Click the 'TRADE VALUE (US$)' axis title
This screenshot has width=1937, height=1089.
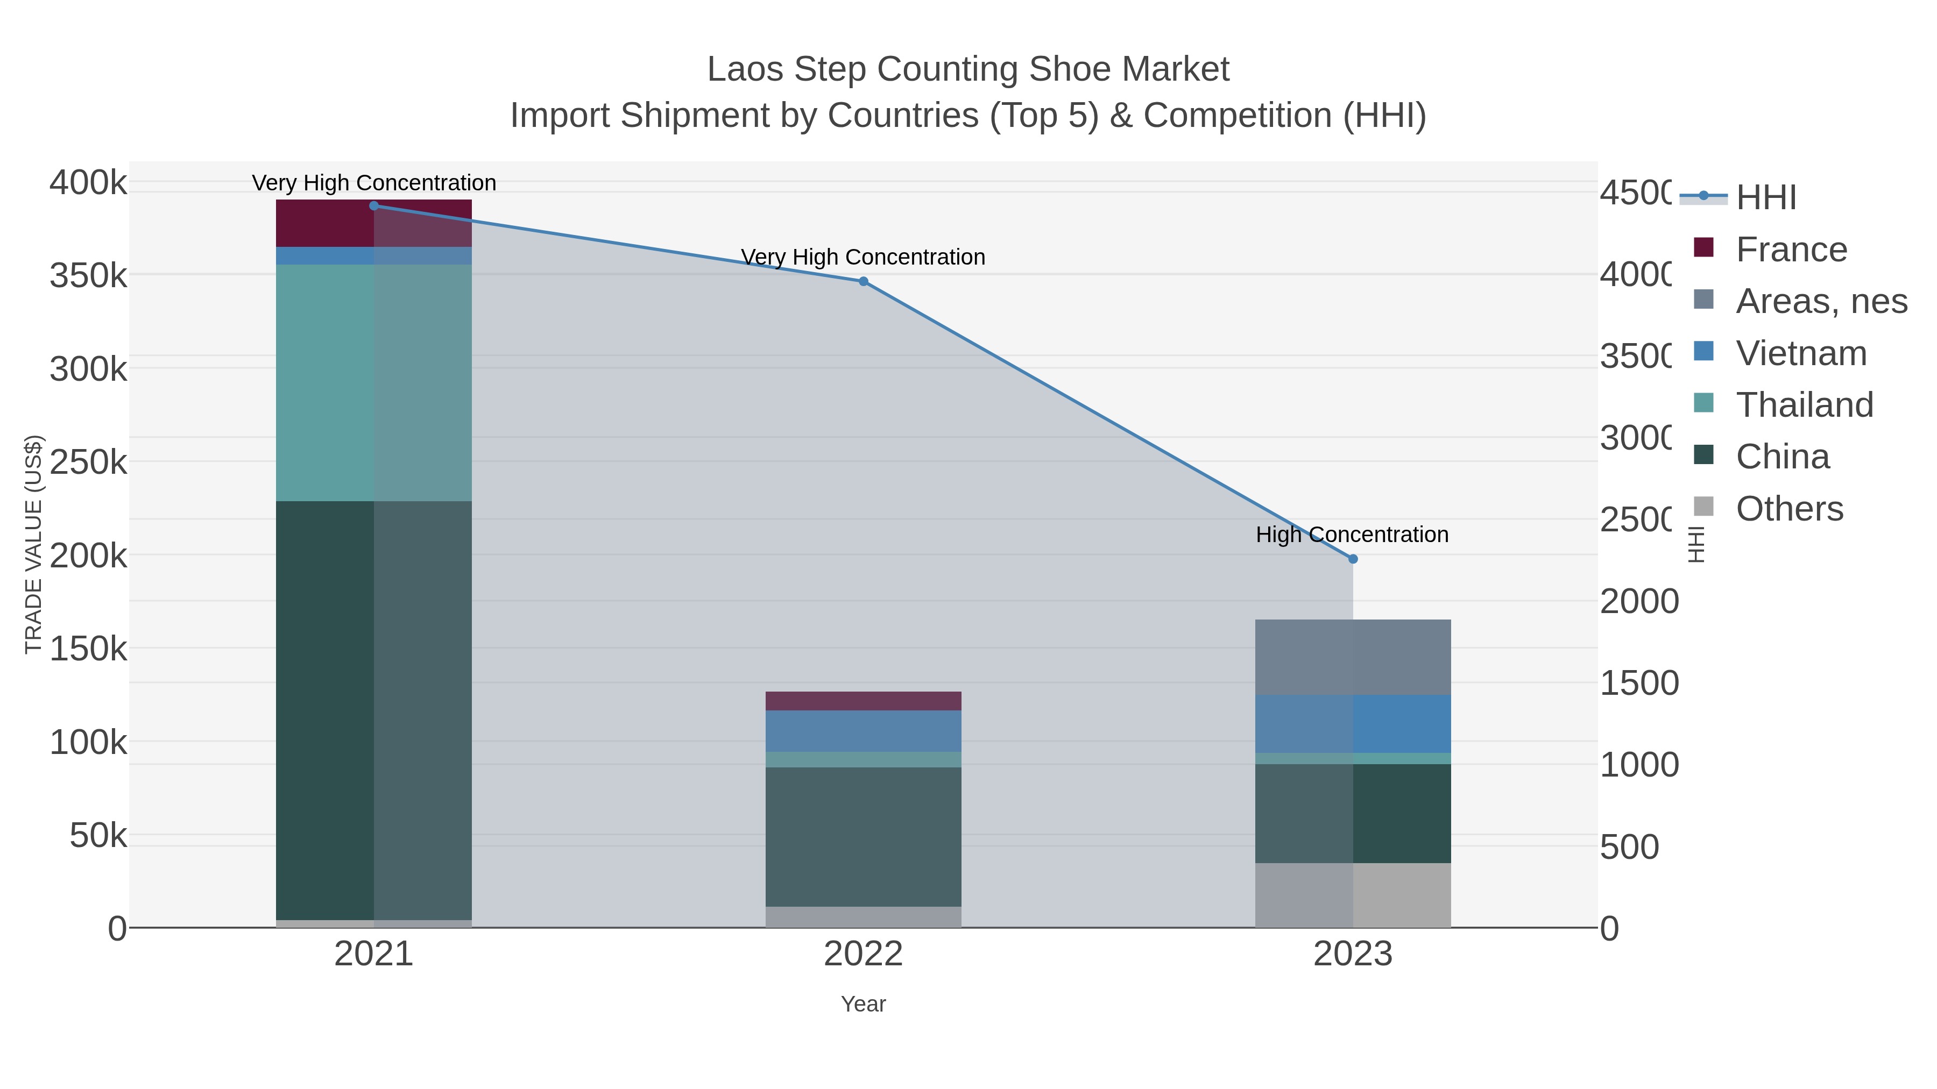34,544
